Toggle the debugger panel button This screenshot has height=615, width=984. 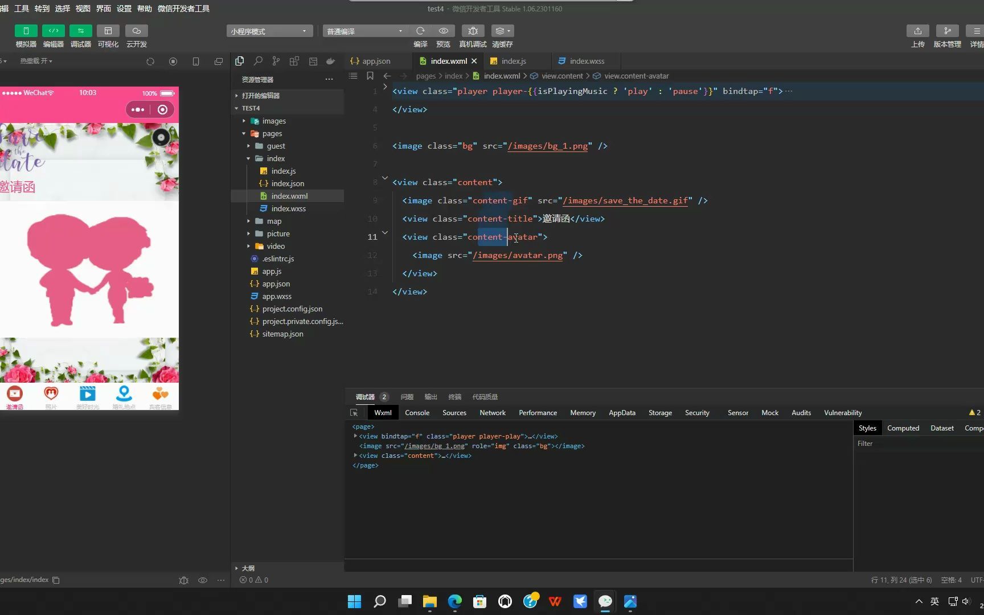(80, 31)
